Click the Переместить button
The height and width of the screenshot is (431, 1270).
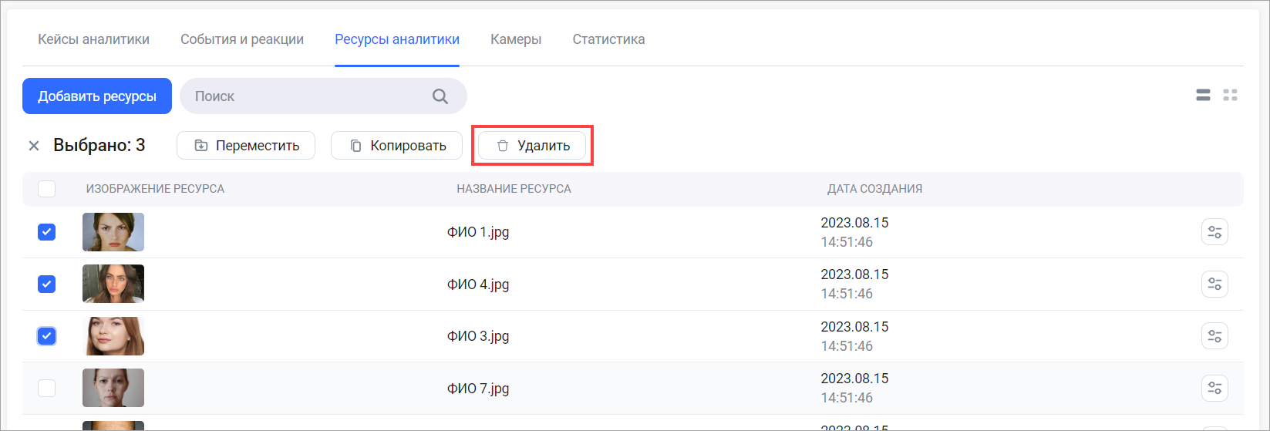(246, 146)
